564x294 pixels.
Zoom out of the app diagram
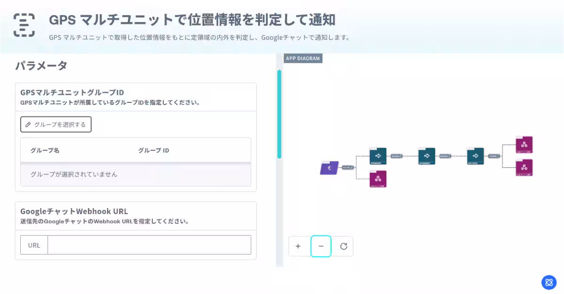pos(321,246)
